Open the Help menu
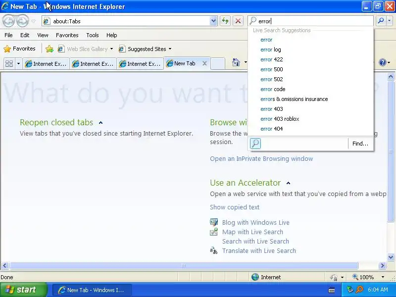The image size is (396, 297). click(112, 35)
